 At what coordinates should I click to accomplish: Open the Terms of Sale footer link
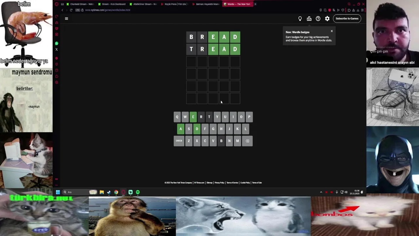click(257, 183)
